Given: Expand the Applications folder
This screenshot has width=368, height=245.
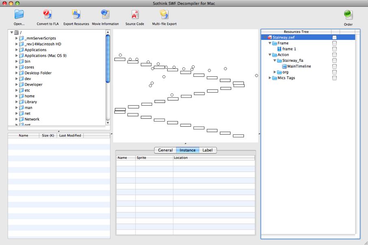Looking at the screenshot, I should [17, 50].
